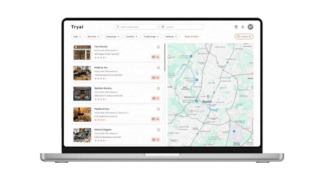This screenshot has height=180, width=324.
Task: Open the Type filter dropdown
Action: tap(77, 36)
